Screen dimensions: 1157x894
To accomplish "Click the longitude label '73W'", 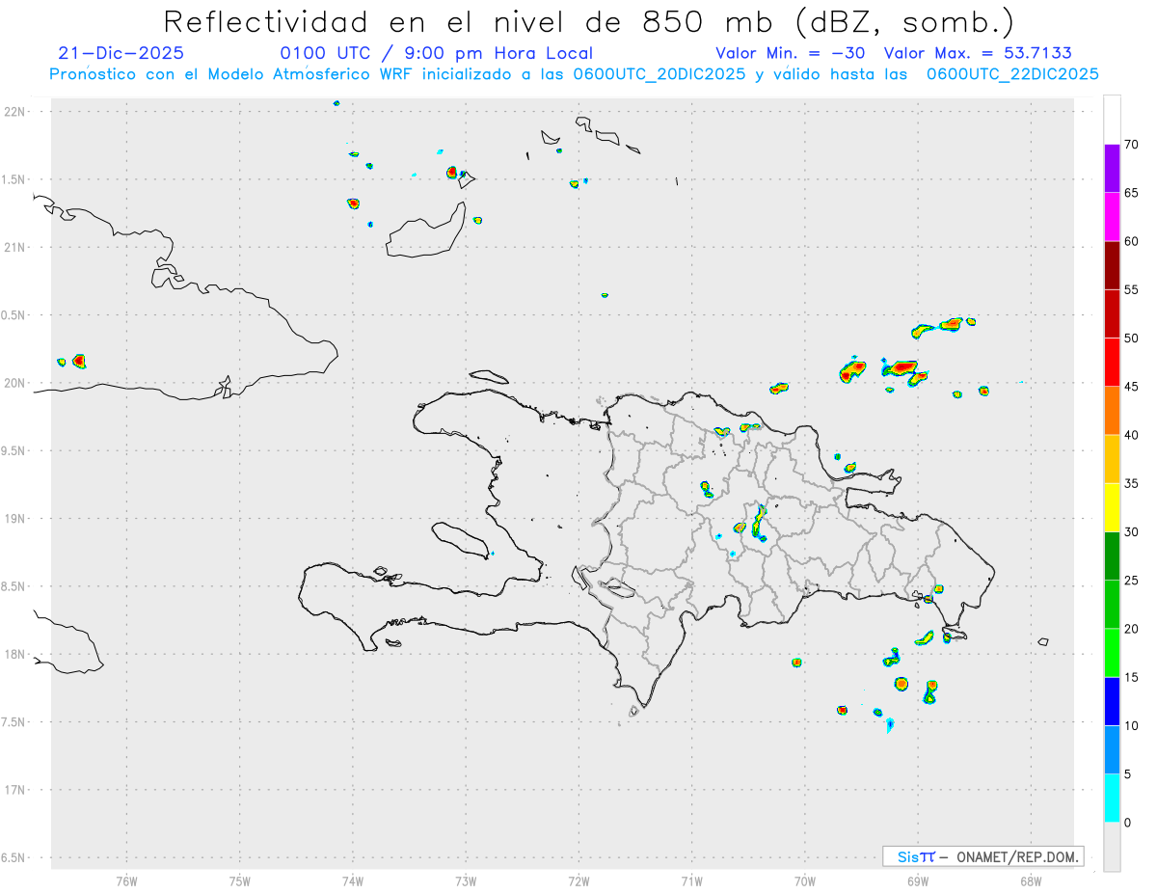I will (466, 881).
